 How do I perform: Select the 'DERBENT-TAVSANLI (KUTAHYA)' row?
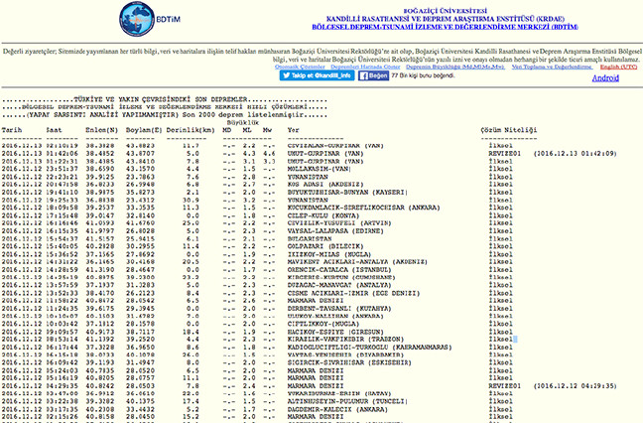257,309
